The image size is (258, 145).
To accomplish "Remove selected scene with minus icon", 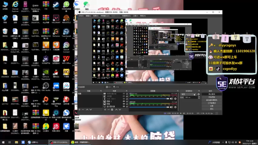I will [83, 110].
